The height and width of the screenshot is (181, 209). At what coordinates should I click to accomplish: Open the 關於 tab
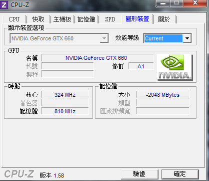(164, 19)
